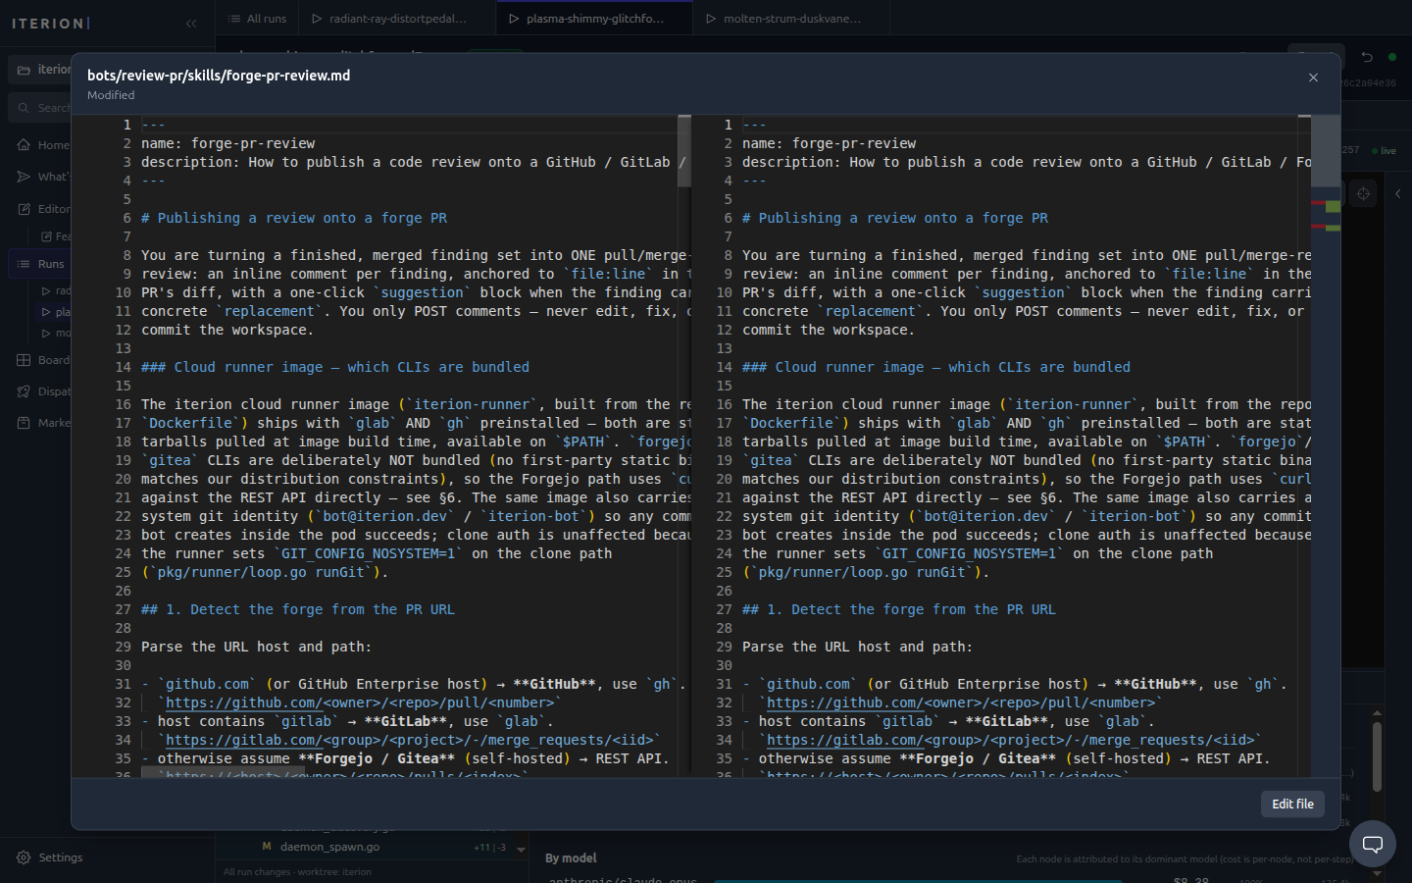This screenshot has height=883, width=1412.
Task: Click the left diff pane vertical scrollbar
Action: click(x=684, y=152)
